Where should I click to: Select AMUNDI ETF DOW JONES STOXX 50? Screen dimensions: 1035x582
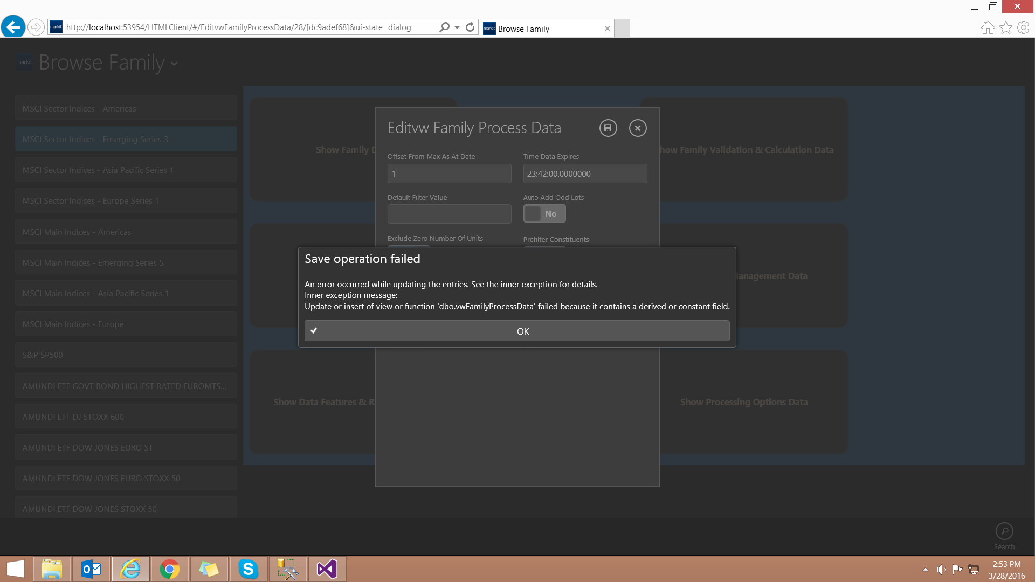click(126, 508)
